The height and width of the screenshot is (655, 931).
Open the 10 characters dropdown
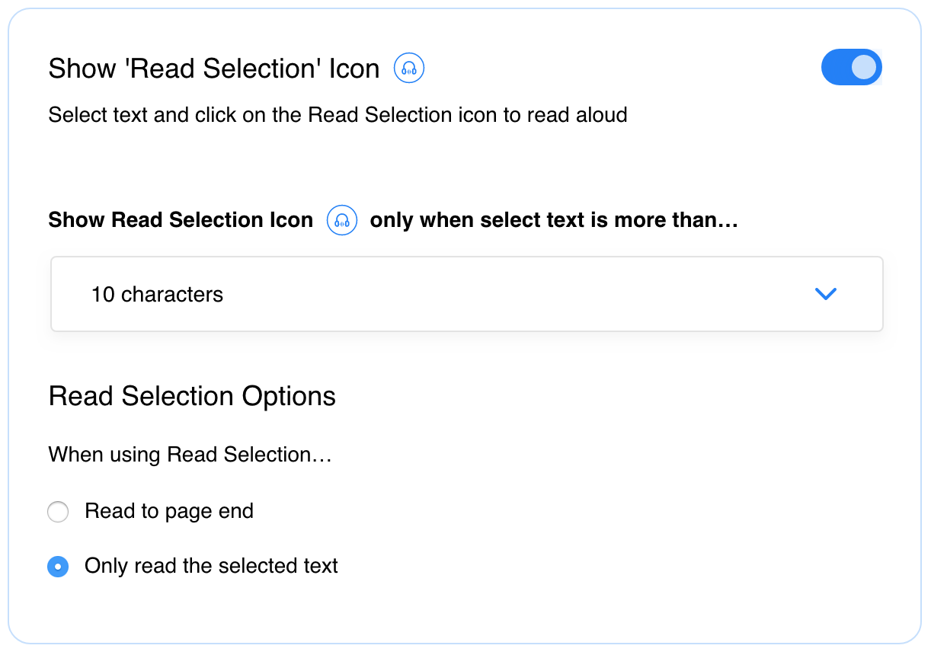[467, 294]
